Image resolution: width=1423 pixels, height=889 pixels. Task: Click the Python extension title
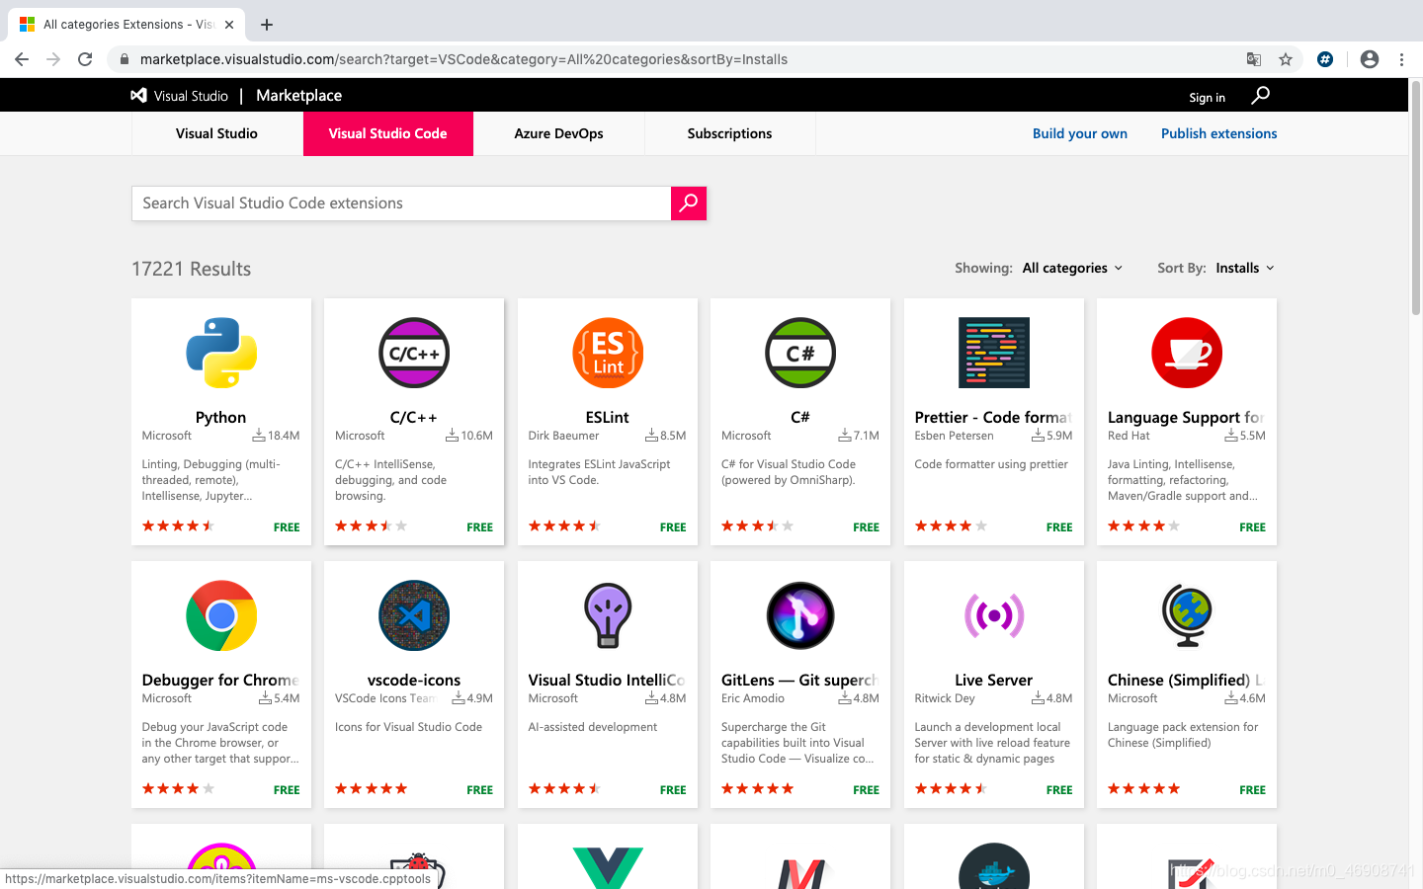[x=221, y=417]
